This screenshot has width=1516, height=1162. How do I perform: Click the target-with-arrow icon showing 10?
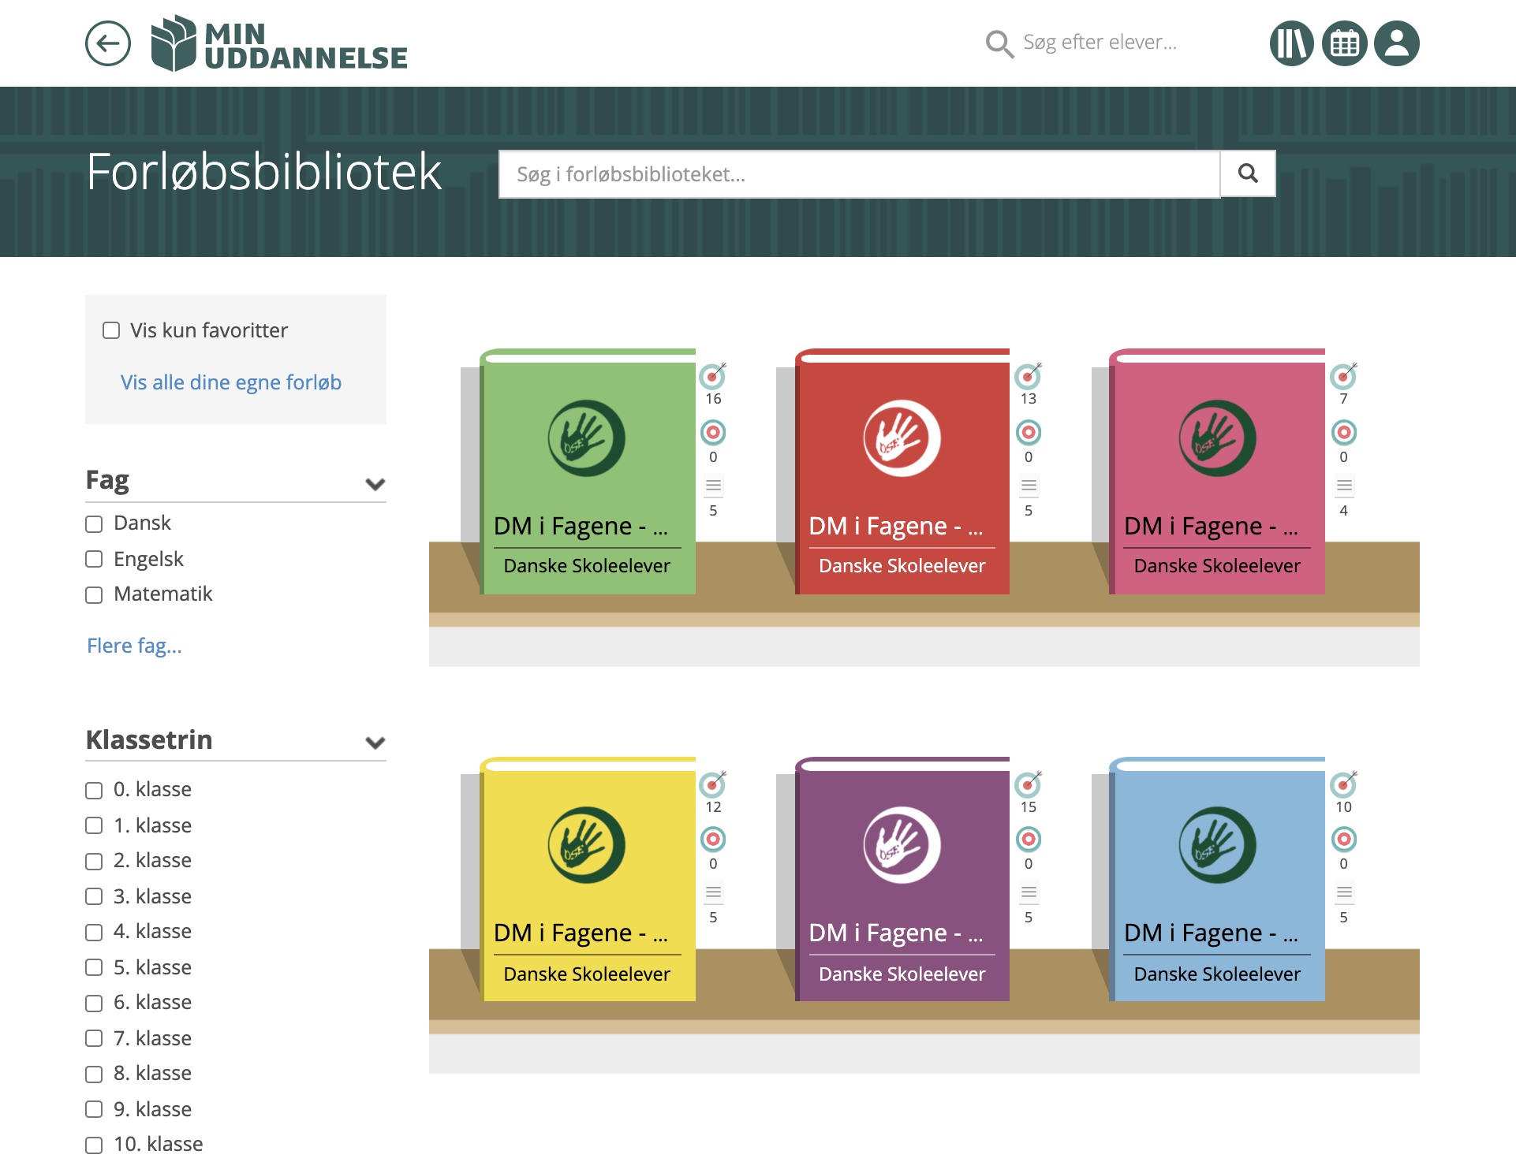point(1344,784)
